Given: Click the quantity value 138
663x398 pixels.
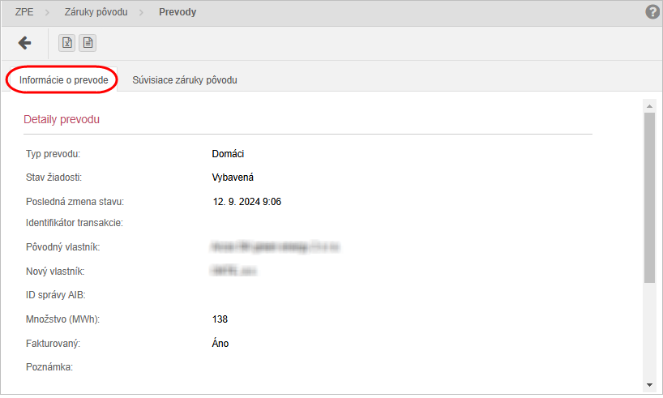Looking at the screenshot, I should (220, 319).
